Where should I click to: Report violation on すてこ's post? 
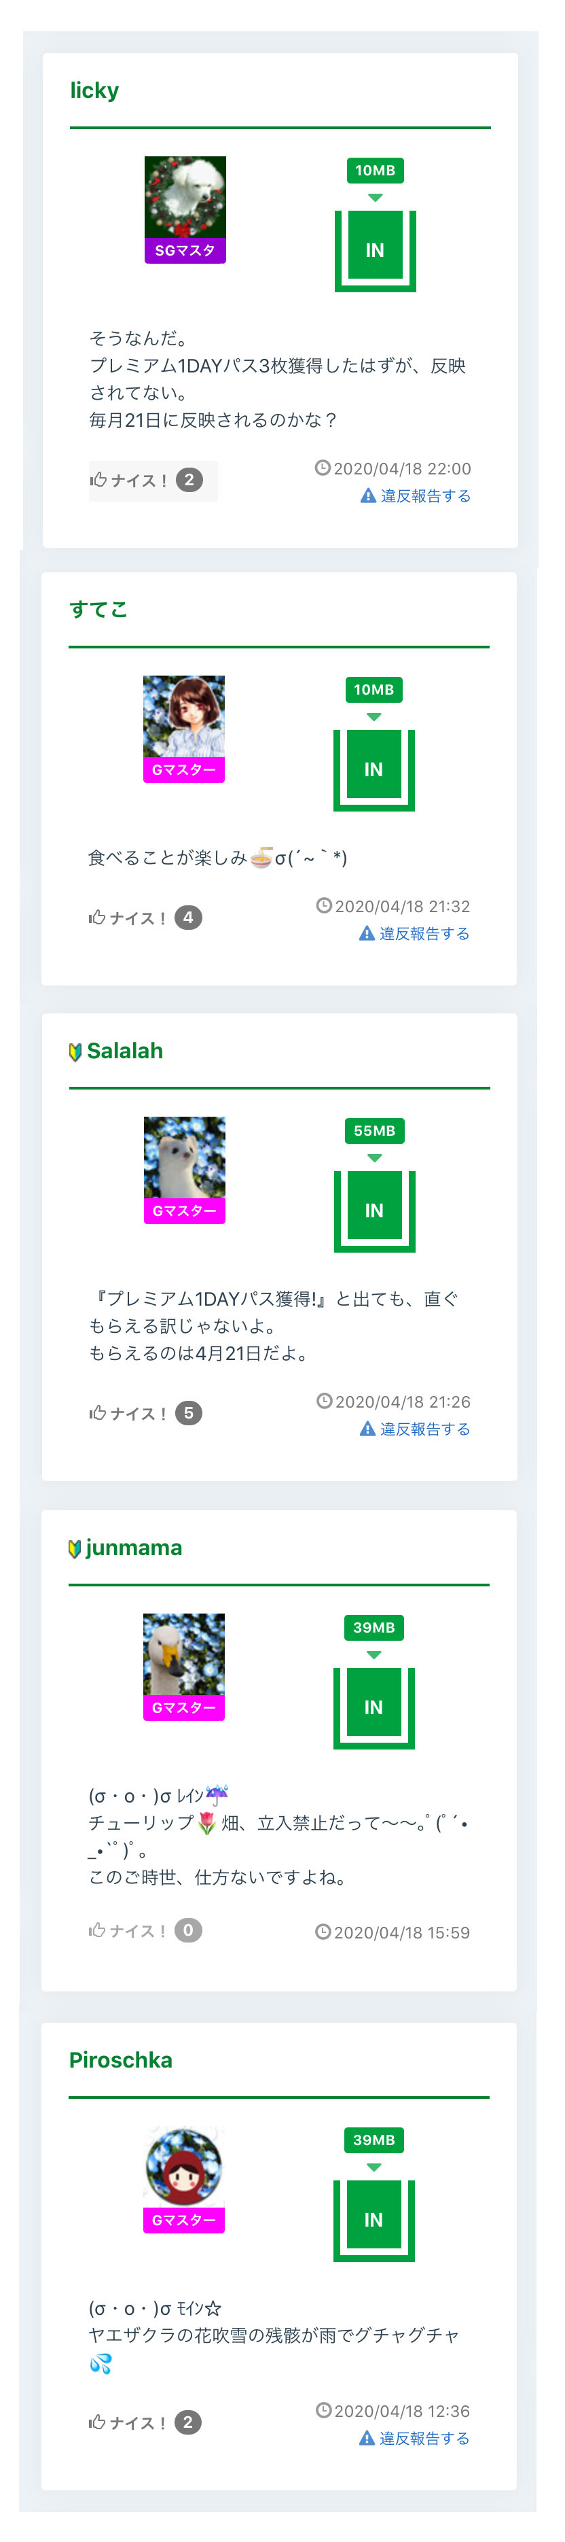[x=423, y=933]
